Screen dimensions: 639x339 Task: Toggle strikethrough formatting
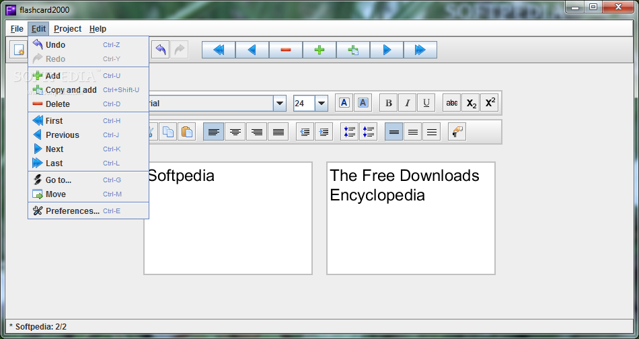(x=451, y=103)
